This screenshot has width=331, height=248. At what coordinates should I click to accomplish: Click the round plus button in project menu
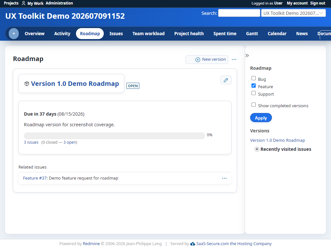click(14, 34)
